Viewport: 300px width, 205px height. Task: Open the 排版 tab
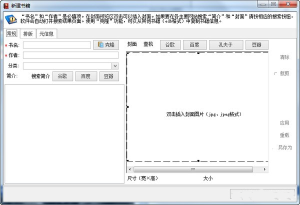pyautogui.click(x=28, y=34)
